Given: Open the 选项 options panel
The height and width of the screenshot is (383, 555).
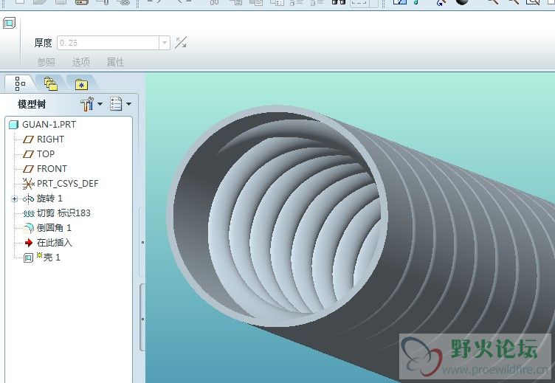Looking at the screenshot, I should 80,62.
